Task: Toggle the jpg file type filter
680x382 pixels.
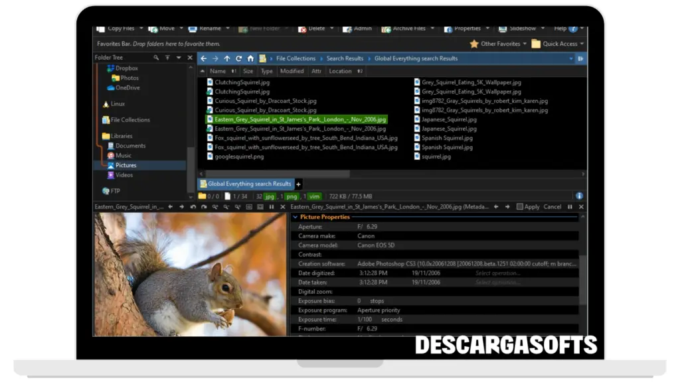Action: 270,196
